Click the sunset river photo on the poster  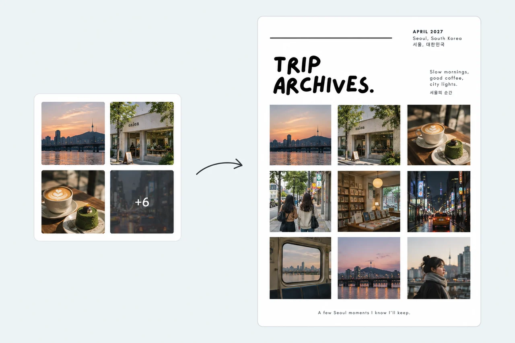pyautogui.click(x=301, y=135)
